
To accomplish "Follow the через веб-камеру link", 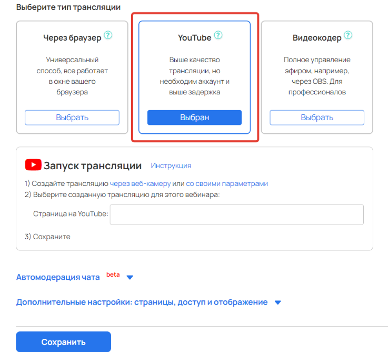I will pos(140,183).
